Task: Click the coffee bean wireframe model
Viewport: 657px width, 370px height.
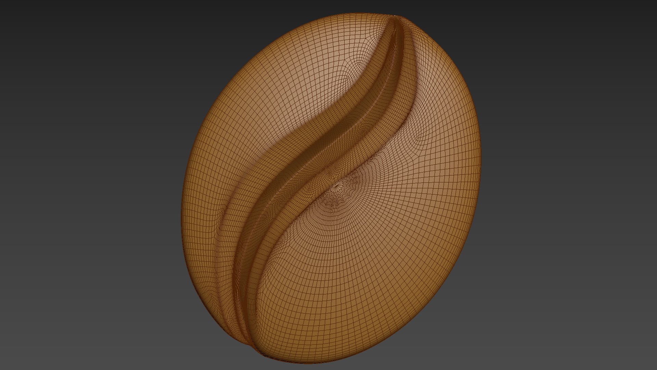Action: (x=331, y=188)
